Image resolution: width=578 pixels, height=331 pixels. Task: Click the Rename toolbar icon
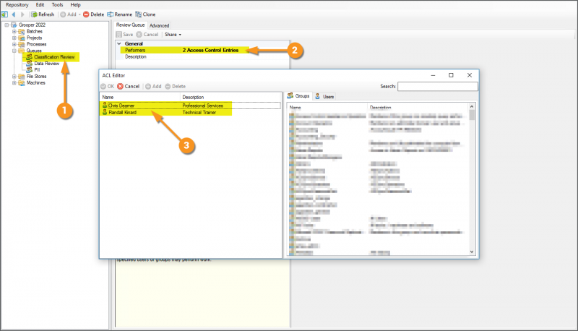tap(110, 14)
